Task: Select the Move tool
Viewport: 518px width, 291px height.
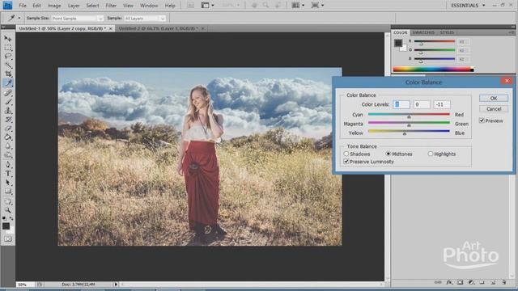Action: coord(8,39)
